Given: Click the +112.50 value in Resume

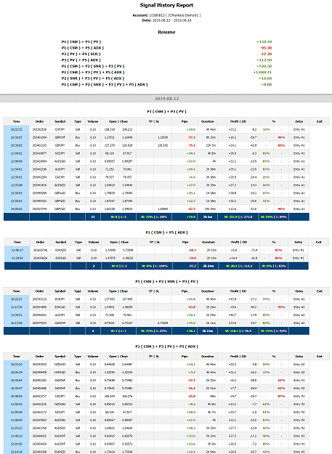Looking at the screenshot, I should pyautogui.click(x=264, y=60).
